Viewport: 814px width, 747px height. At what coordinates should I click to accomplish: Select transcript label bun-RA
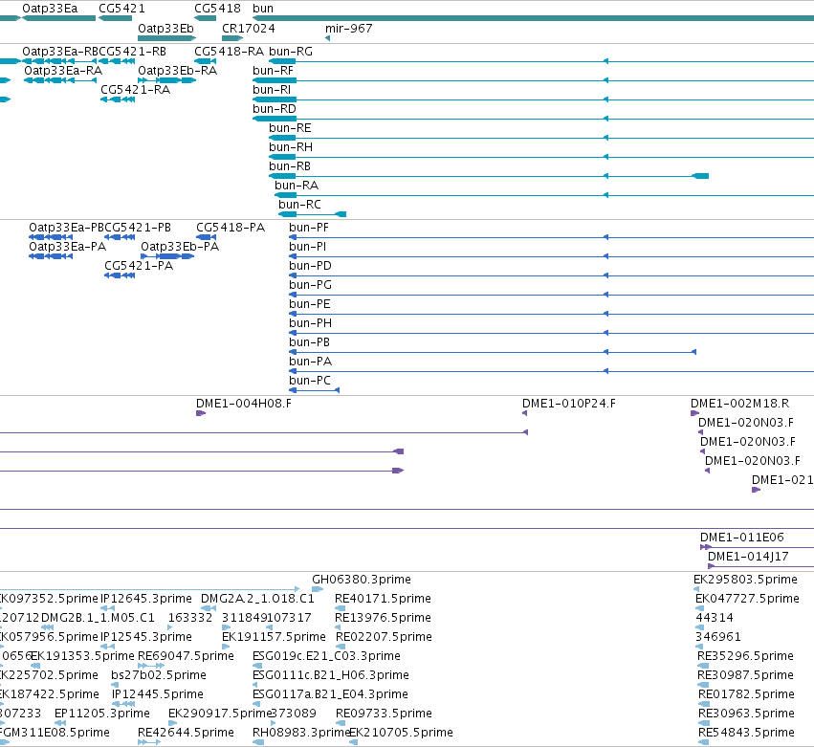pyautogui.click(x=297, y=186)
